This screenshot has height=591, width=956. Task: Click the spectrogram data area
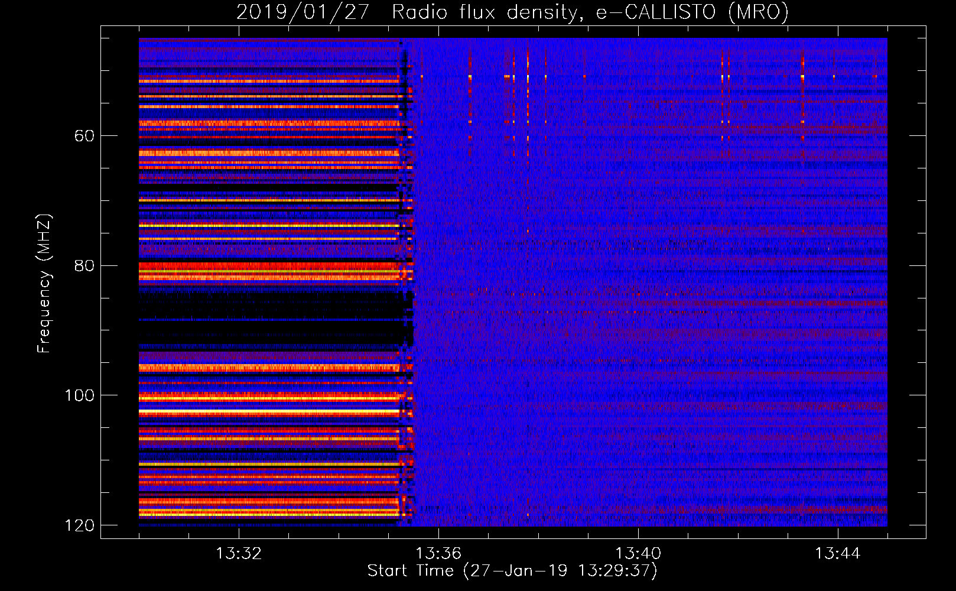click(x=513, y=282)
